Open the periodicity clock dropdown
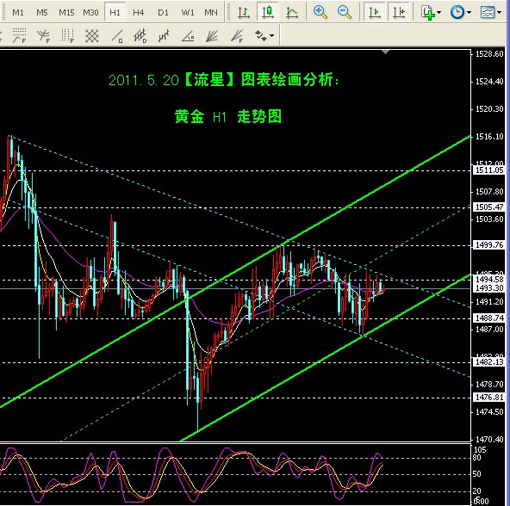Viewport: 510px width, 506px height. 461,12
